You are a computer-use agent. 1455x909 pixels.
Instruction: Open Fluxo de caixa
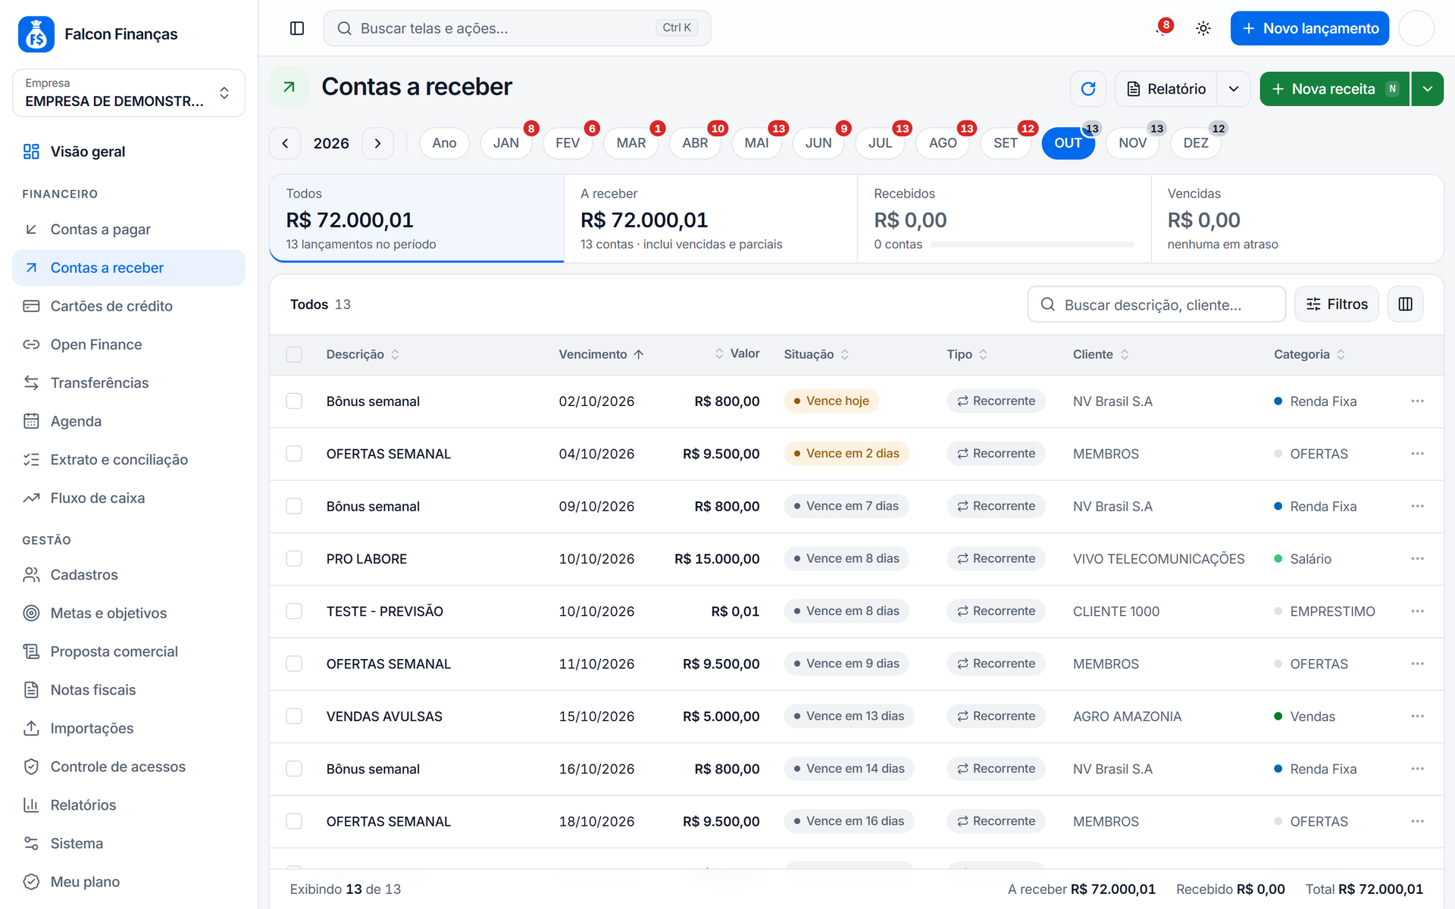coord(129,498)
